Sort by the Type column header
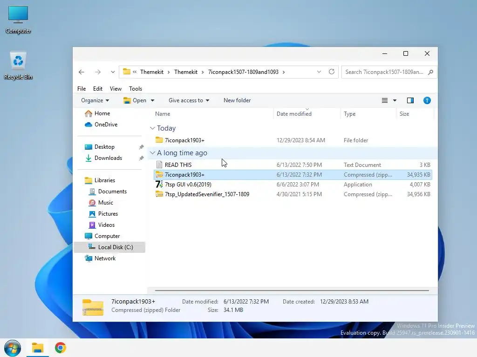This screenshot has height=357, width=477. tap(349, 114)
